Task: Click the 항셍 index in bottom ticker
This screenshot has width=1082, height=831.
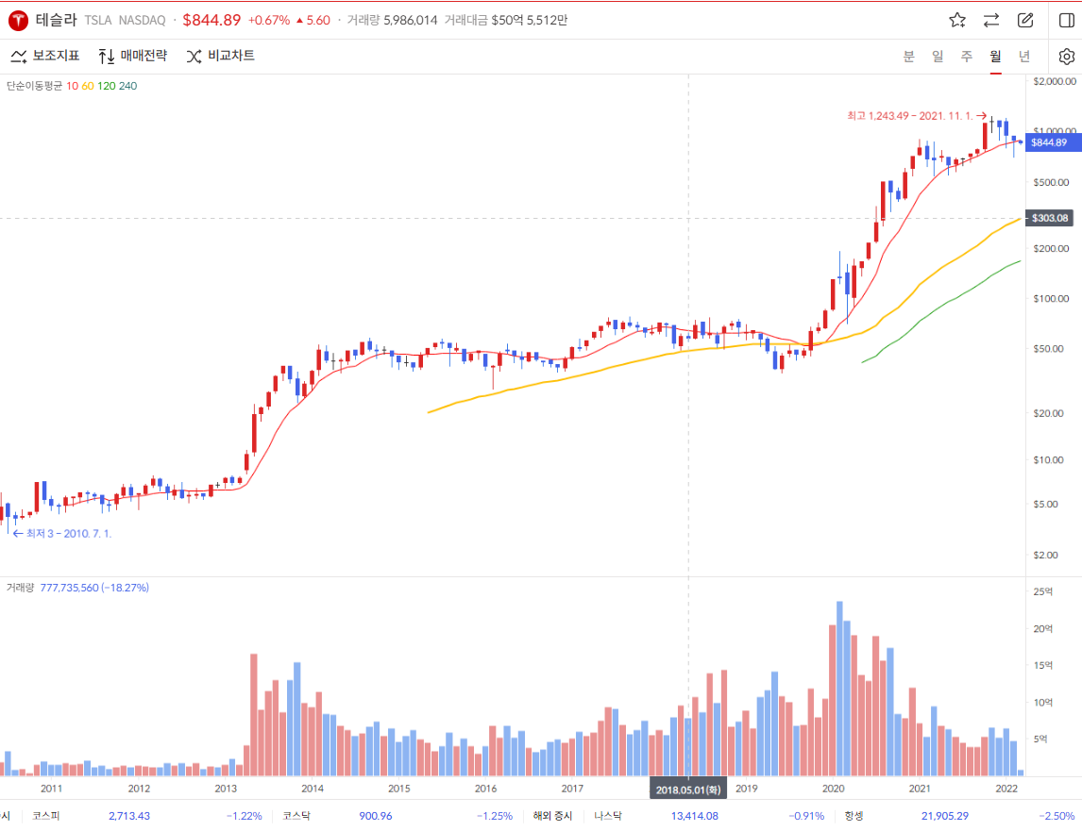Action: [x=854, y=816]
